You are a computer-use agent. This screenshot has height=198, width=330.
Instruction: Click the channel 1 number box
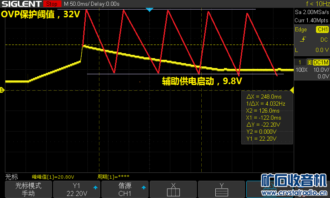click(x=300, y=62)
